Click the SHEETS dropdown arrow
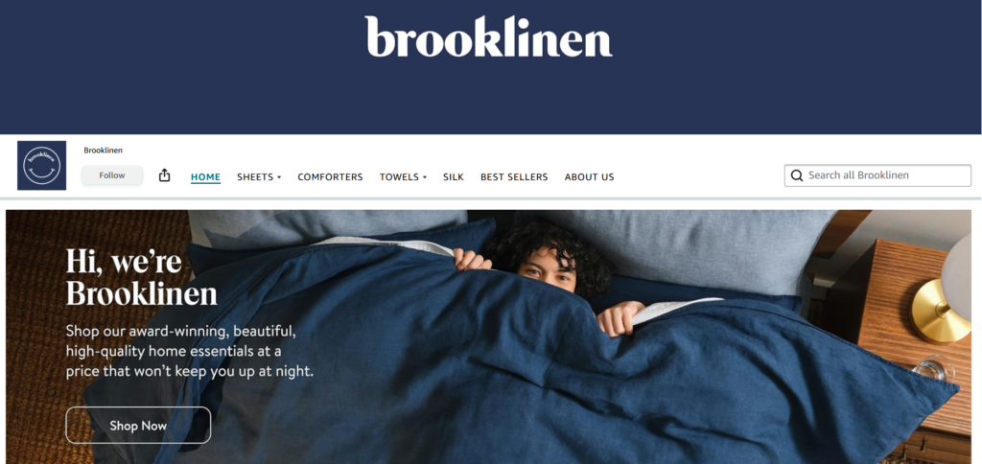Screen dimensions: 982x464 (279, 177)
